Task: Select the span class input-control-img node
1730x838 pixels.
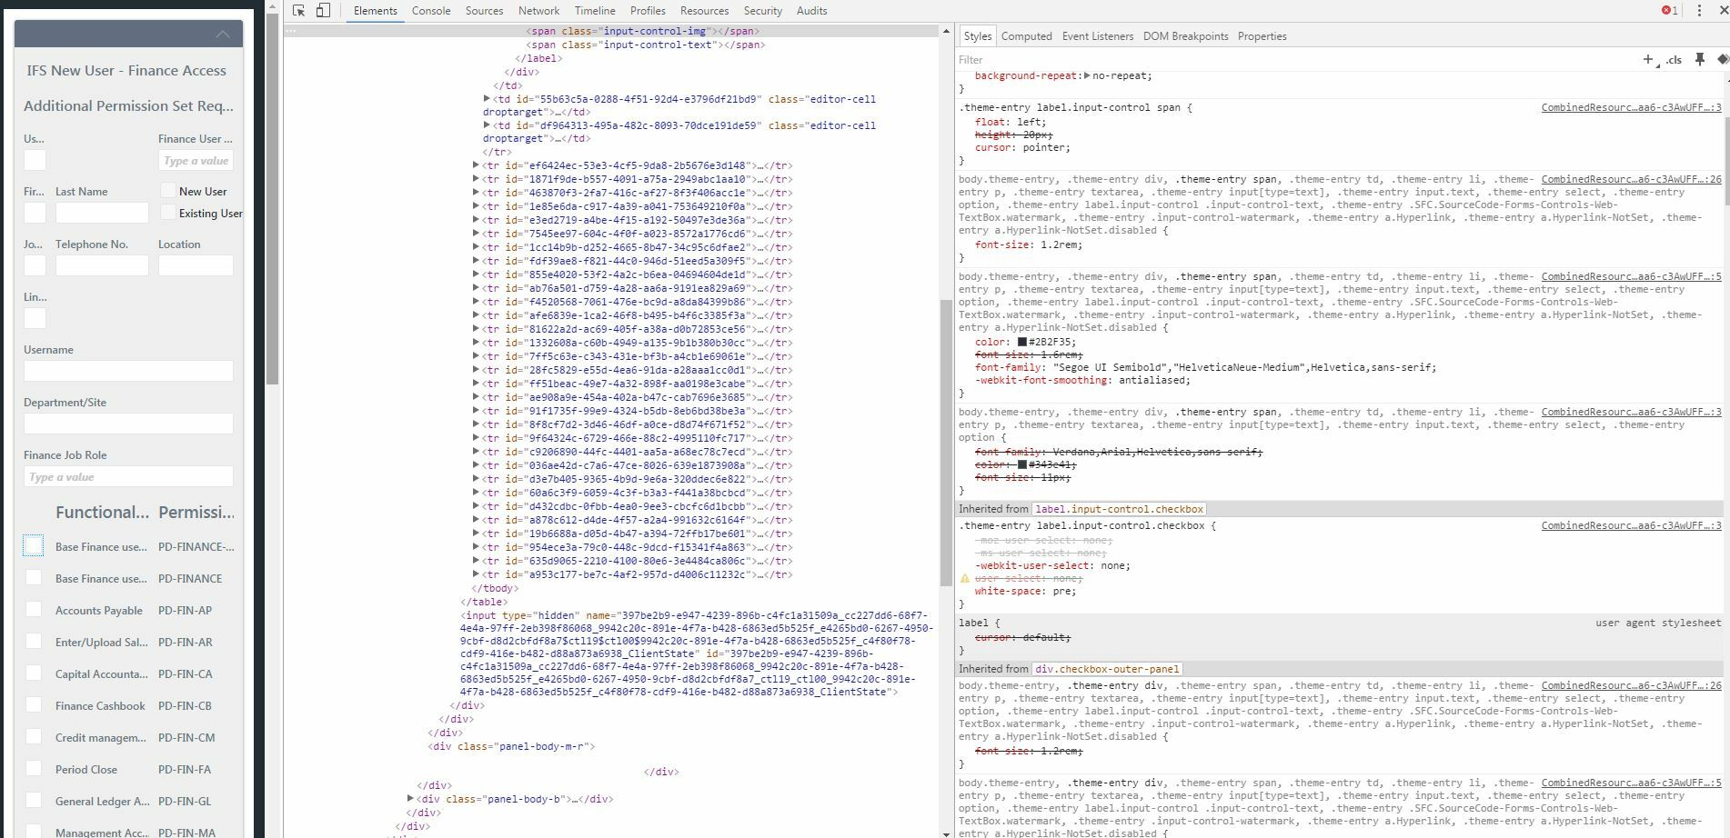Action: pos(642,31)
